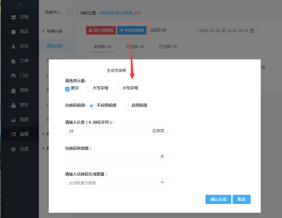Open the 营销 marketing gift icon
The image size is (282, 218).
click(13, 90)
